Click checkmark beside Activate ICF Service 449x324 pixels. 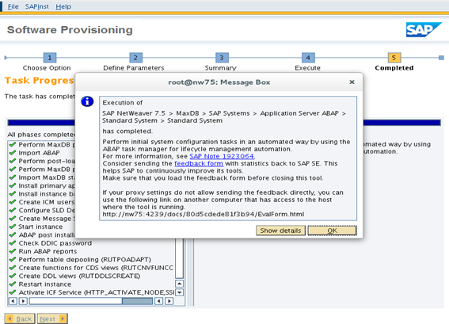pos(13,292)
